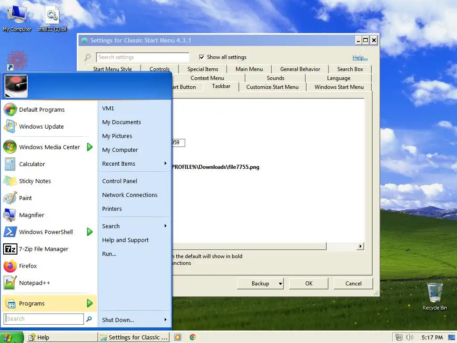Click the Start menu search magnifier icon
457x343 pixels.
tap(89, 319)
